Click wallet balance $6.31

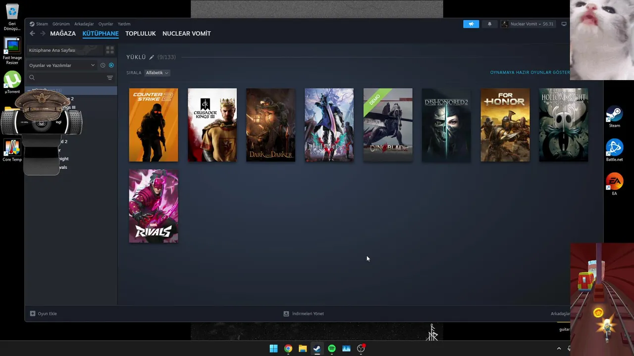coord(548,24)
